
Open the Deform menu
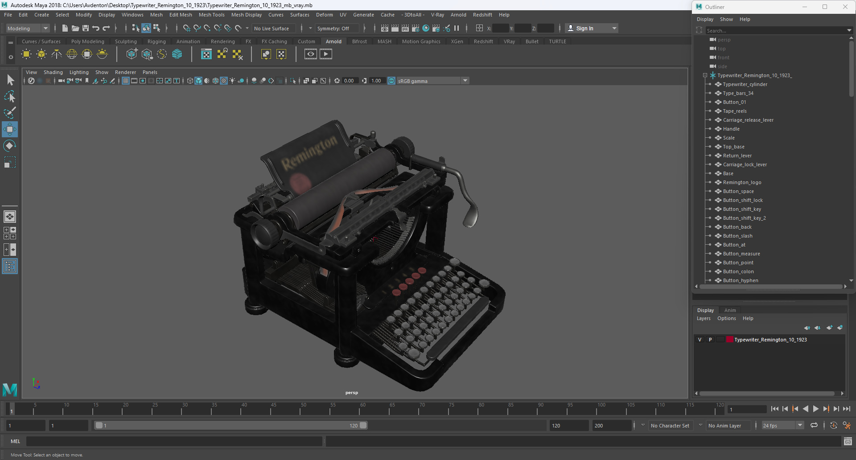[324, 15]
